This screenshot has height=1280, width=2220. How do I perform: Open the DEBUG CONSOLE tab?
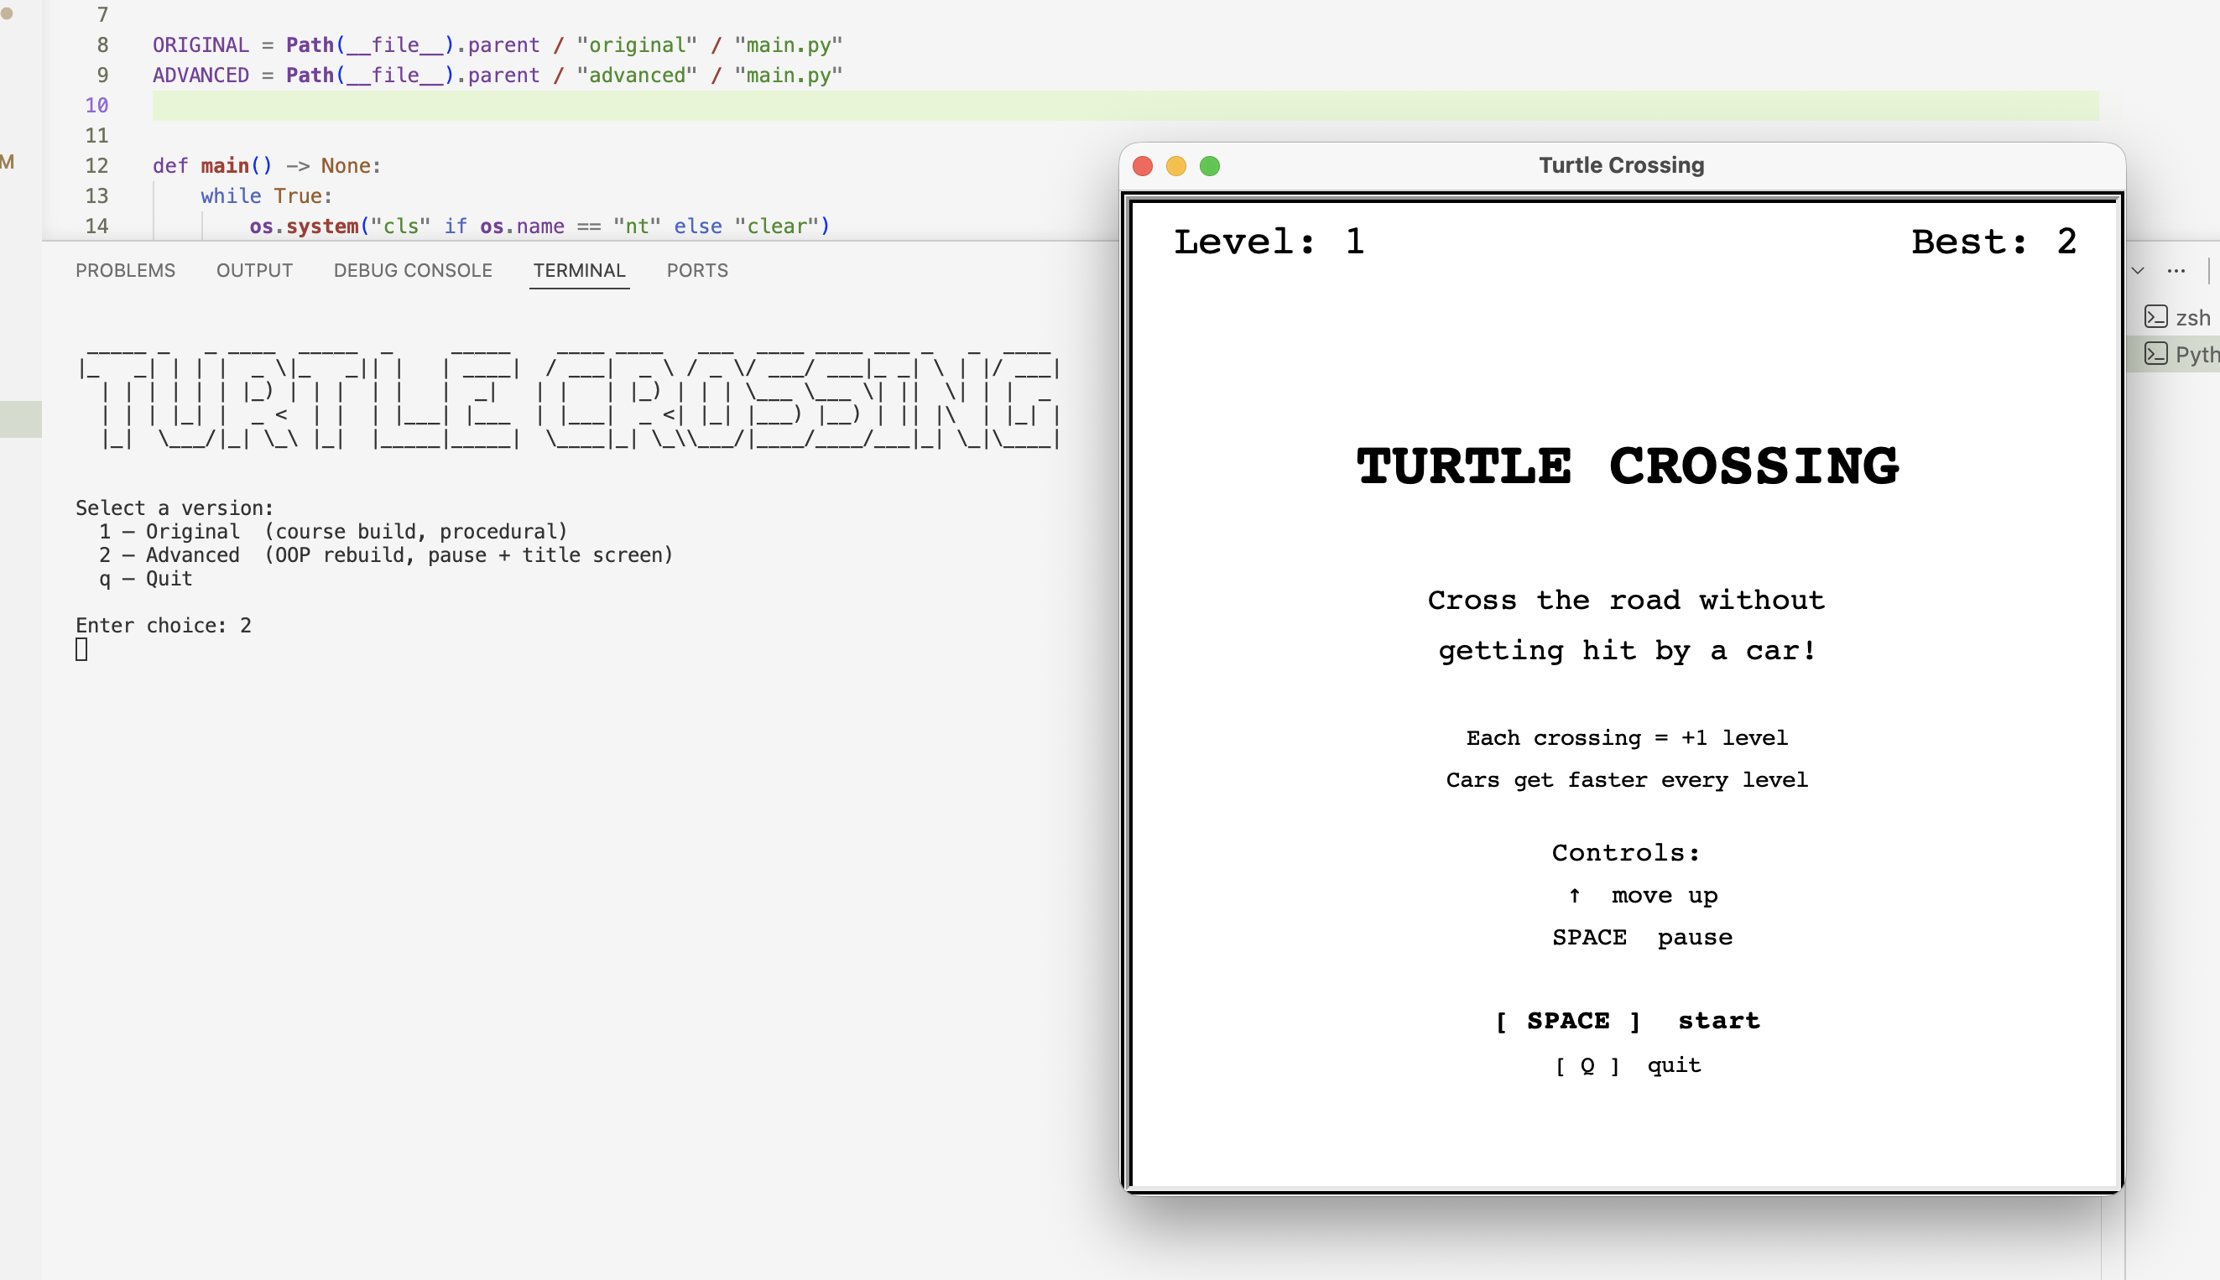412,270
